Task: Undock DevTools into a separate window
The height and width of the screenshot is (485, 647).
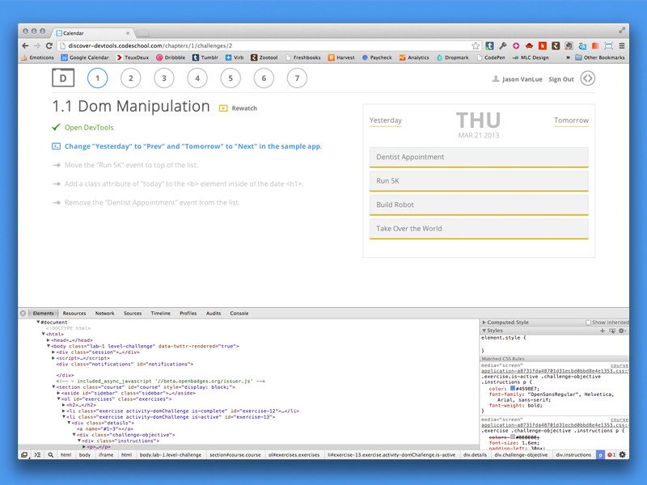Action: pos(24,455)
